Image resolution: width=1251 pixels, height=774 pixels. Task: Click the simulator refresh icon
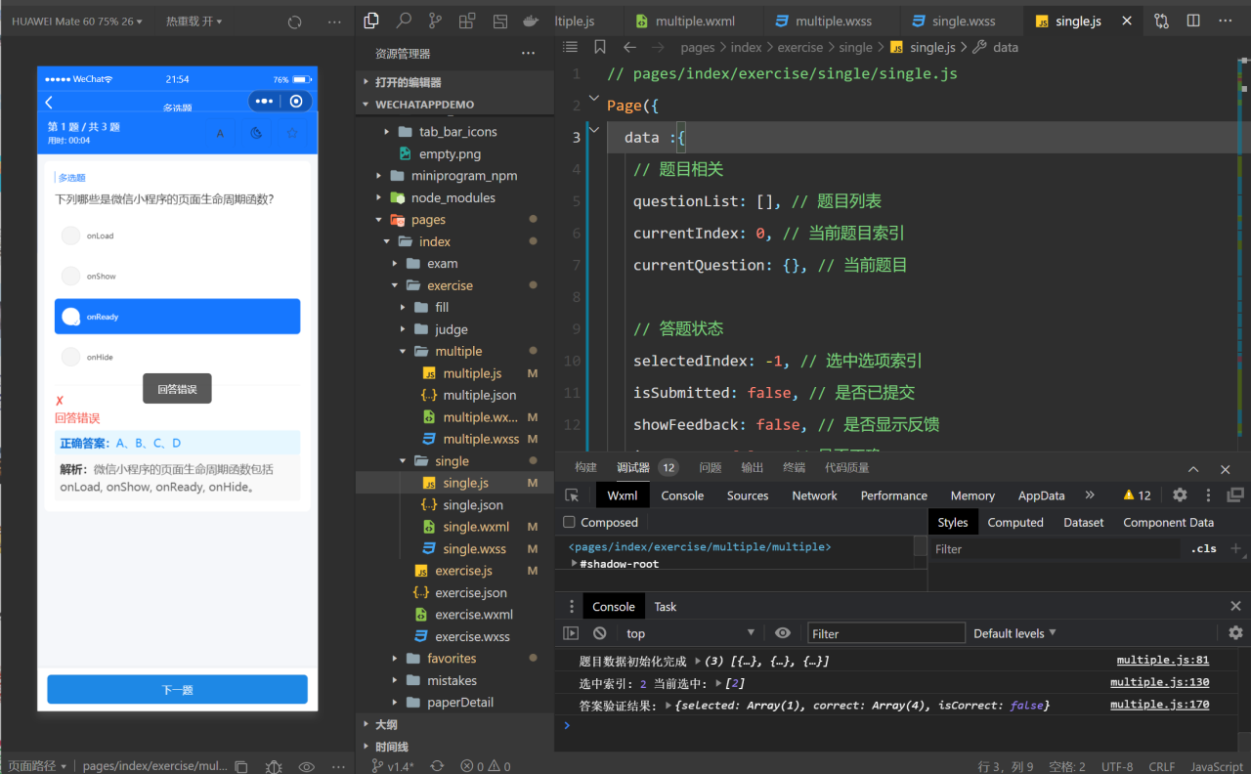coord(295,21)
